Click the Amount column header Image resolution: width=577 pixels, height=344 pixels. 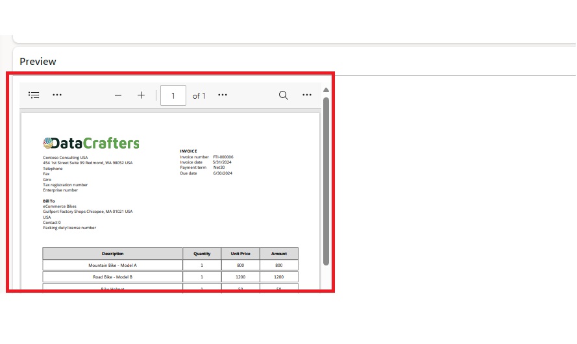[x=278, y=253]
